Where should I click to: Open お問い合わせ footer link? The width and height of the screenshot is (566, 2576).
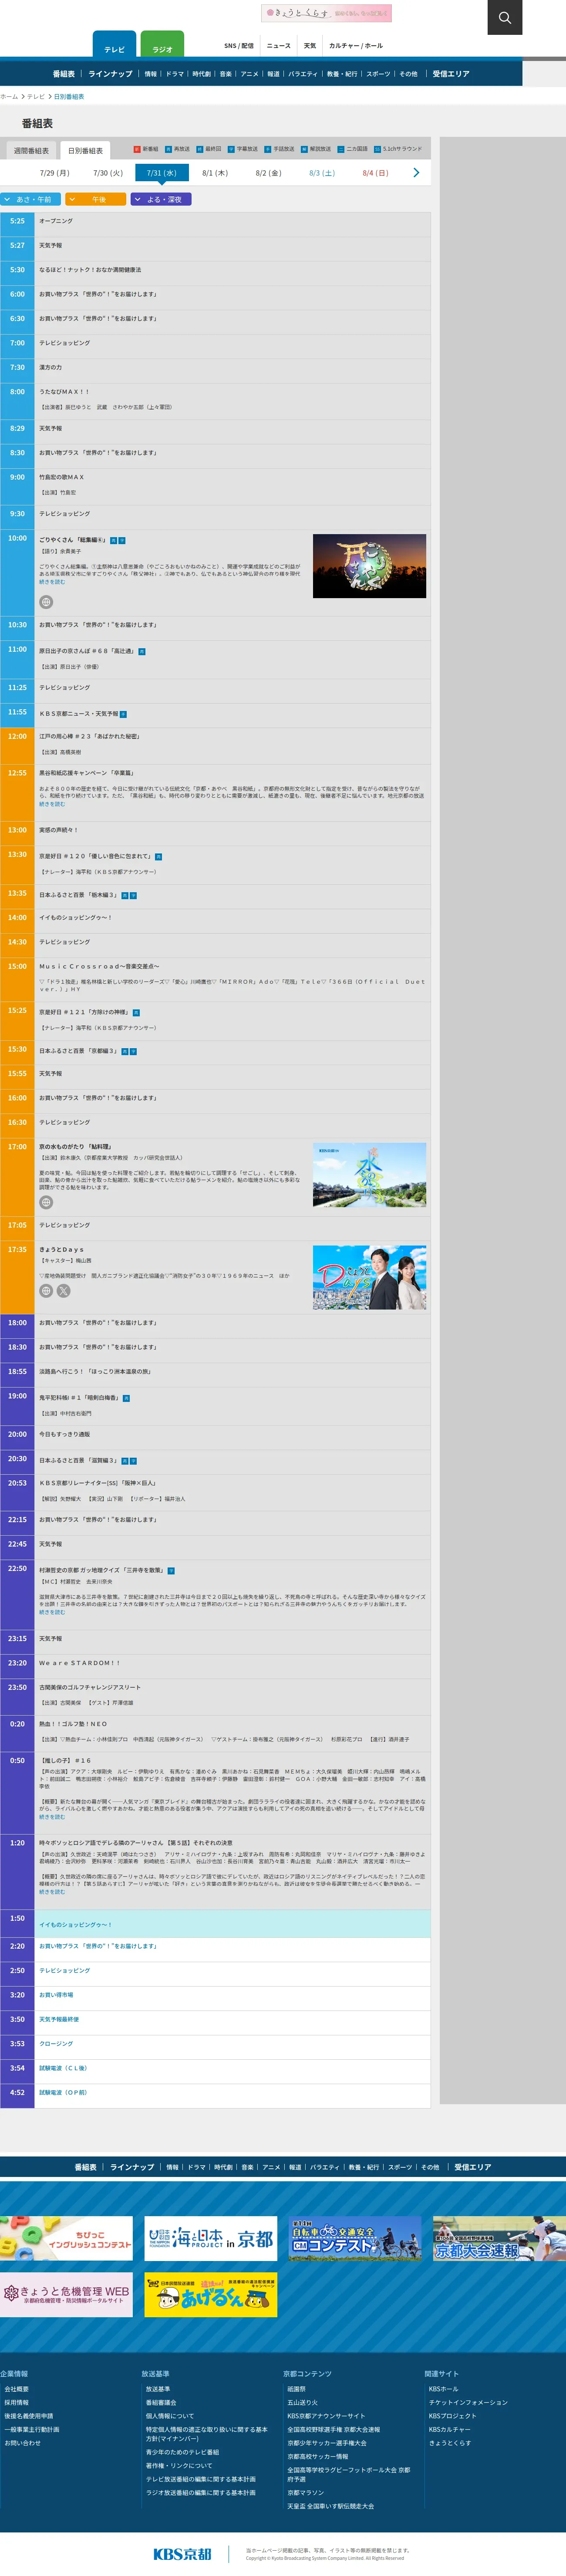coord(23,2443)
